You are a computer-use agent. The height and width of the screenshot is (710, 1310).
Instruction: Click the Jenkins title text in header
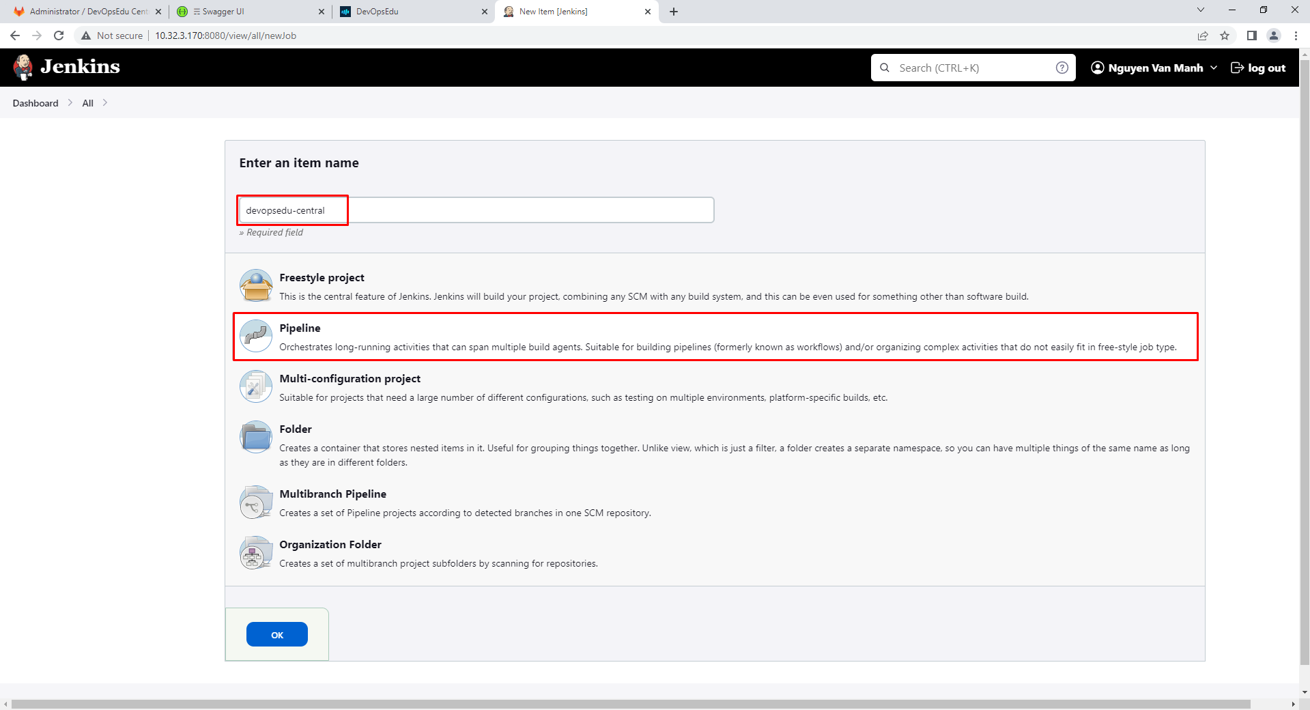click(x=81, y=67)
